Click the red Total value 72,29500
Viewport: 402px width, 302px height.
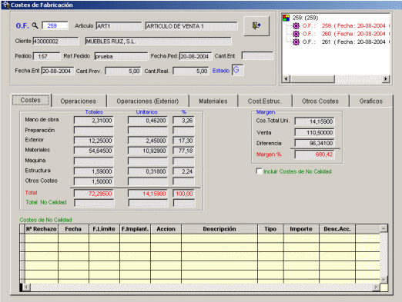click(x=94, y=194)
